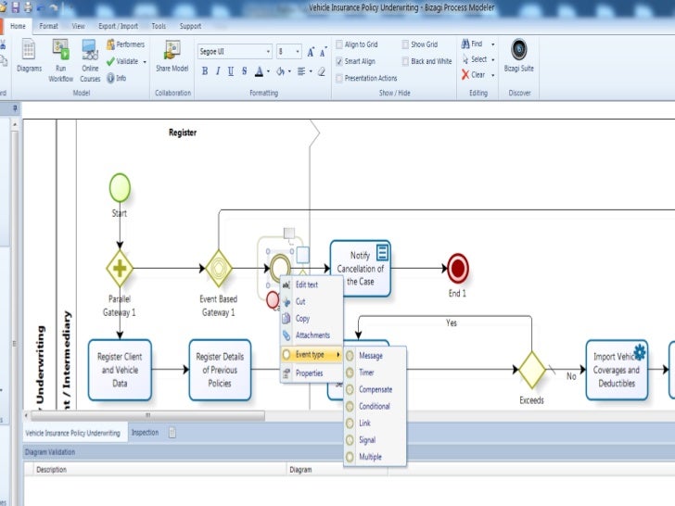
Task: Click the red Clear X tool
Action: (465, 75)
